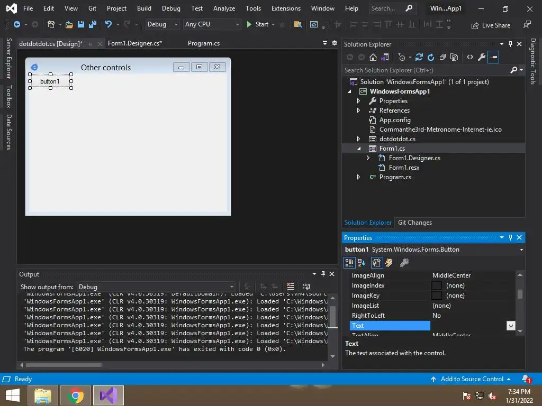542x406 pixels.
Task: Pin the Properties panel with pushpin icon
Action: 511,237
